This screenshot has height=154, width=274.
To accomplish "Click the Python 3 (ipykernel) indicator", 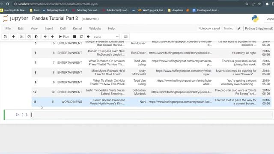I will pyautogui.click(x=259, y=29).
